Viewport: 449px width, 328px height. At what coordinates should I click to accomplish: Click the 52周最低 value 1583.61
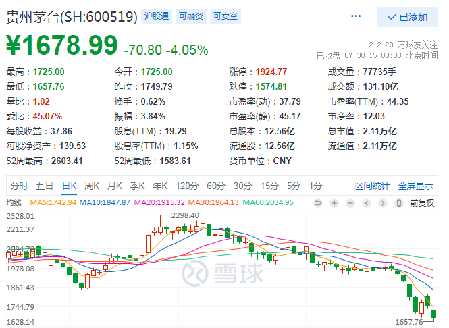click(x=175, y=161)
